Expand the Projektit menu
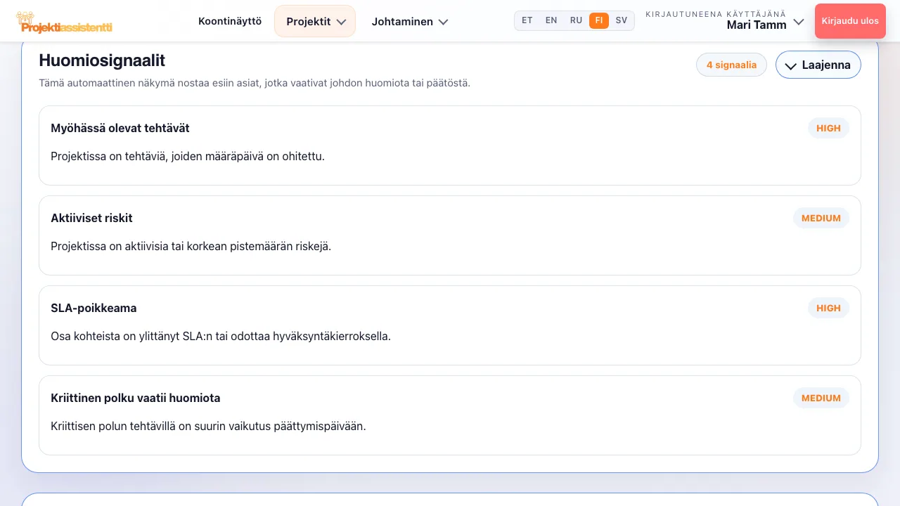This screenshot has height=506, width=900. (x=315, y=21)
